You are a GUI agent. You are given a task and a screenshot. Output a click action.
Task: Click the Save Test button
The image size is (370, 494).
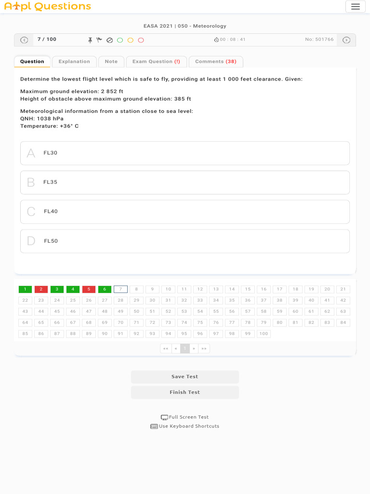(185, 377)
